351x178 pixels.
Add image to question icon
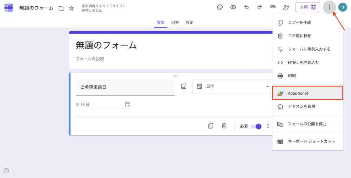click(184, 86)
